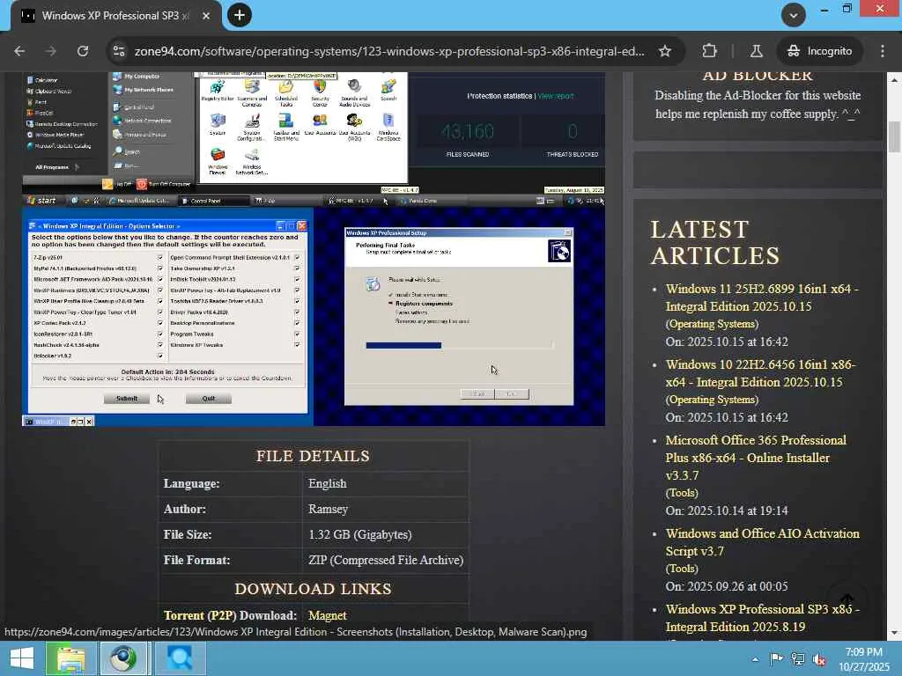Open a new browser tab
Viewport: 902px width, 676px height.
point(240,15)
